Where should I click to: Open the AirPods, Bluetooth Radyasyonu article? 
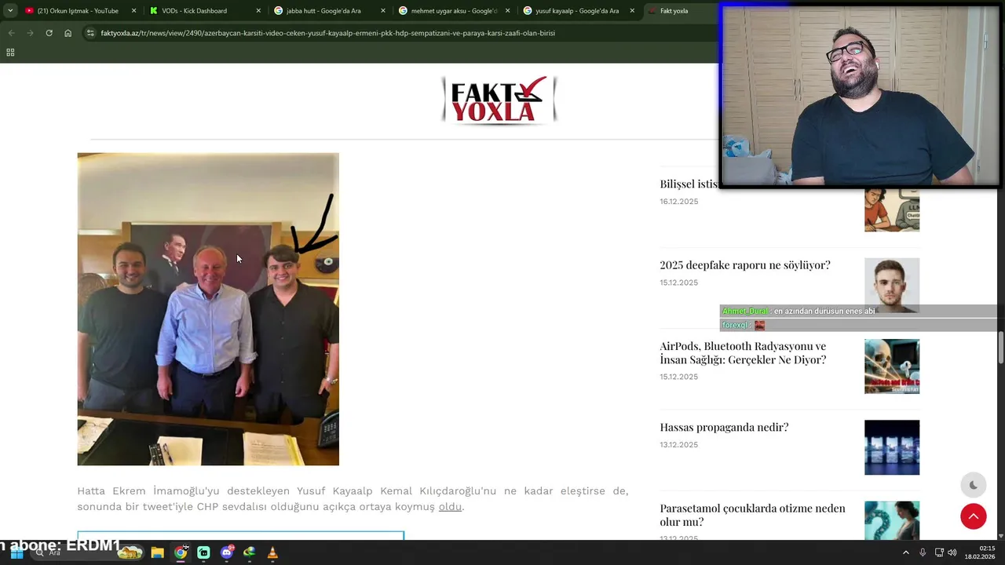[x=743, y=353]
